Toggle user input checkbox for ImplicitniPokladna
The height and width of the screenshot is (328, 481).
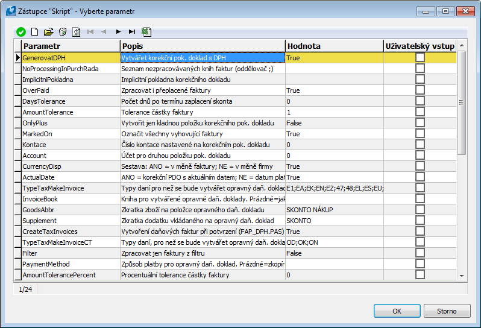click(420, 79)
